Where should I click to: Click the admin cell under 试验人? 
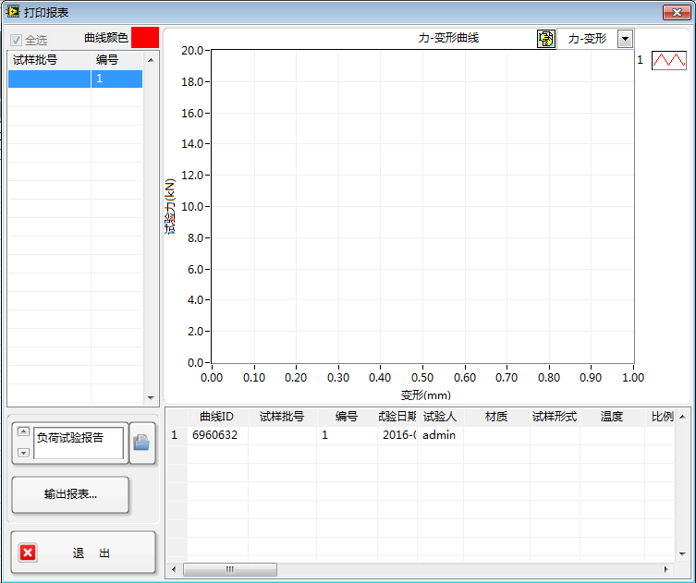click(x=439, y=435)
